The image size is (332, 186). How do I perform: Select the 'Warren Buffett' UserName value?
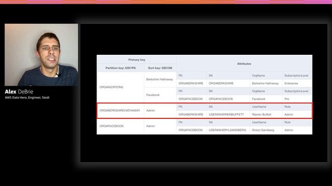[x=261, y=115]
